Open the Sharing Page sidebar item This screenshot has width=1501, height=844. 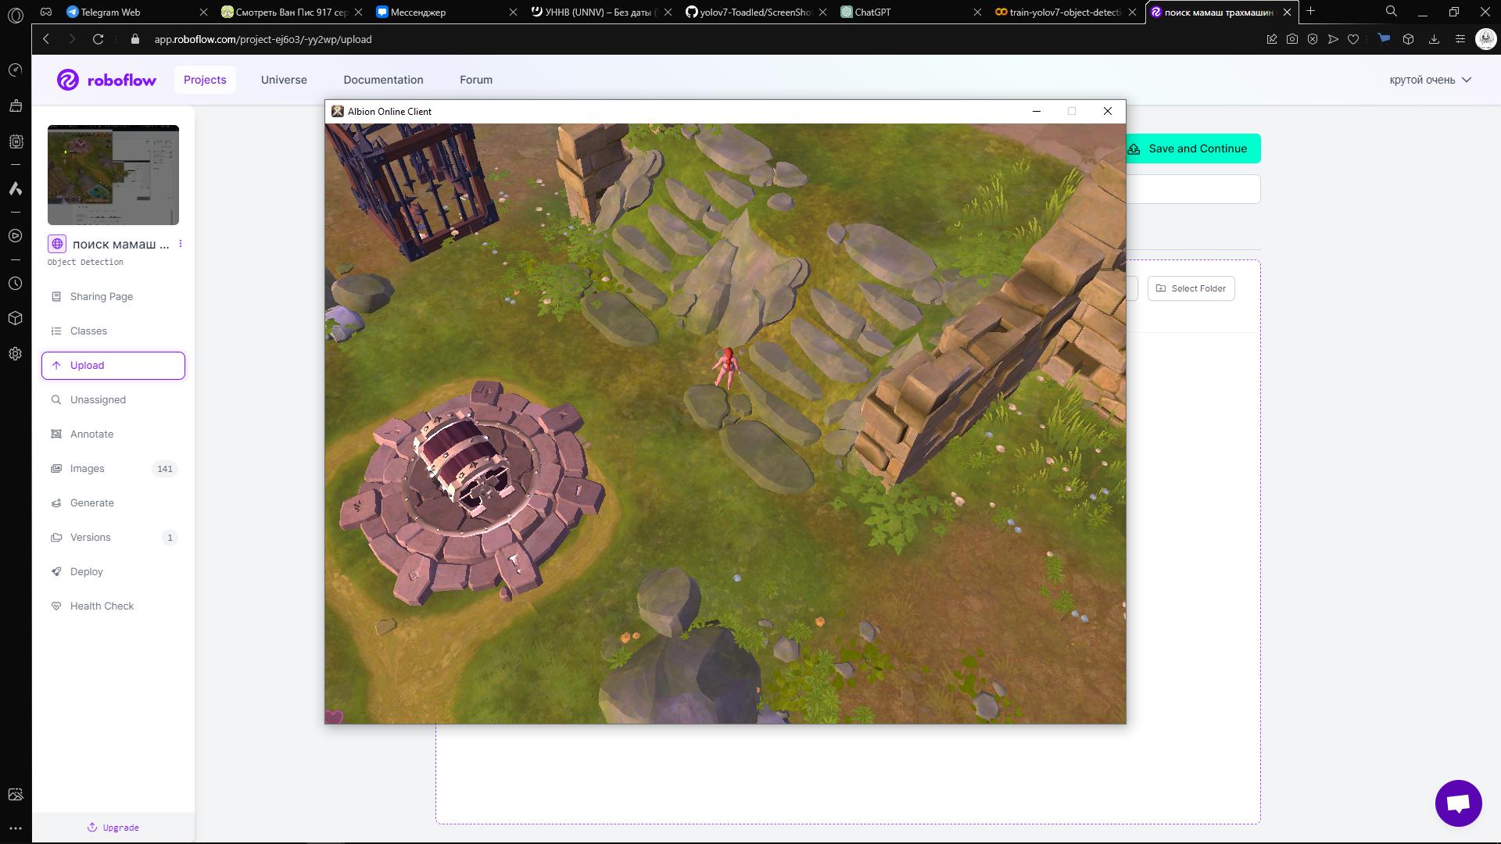[x=113, y=296]
